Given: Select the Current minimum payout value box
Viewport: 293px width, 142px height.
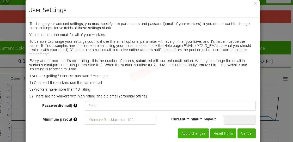Looking at the screenshot, I should coord(239,120).
